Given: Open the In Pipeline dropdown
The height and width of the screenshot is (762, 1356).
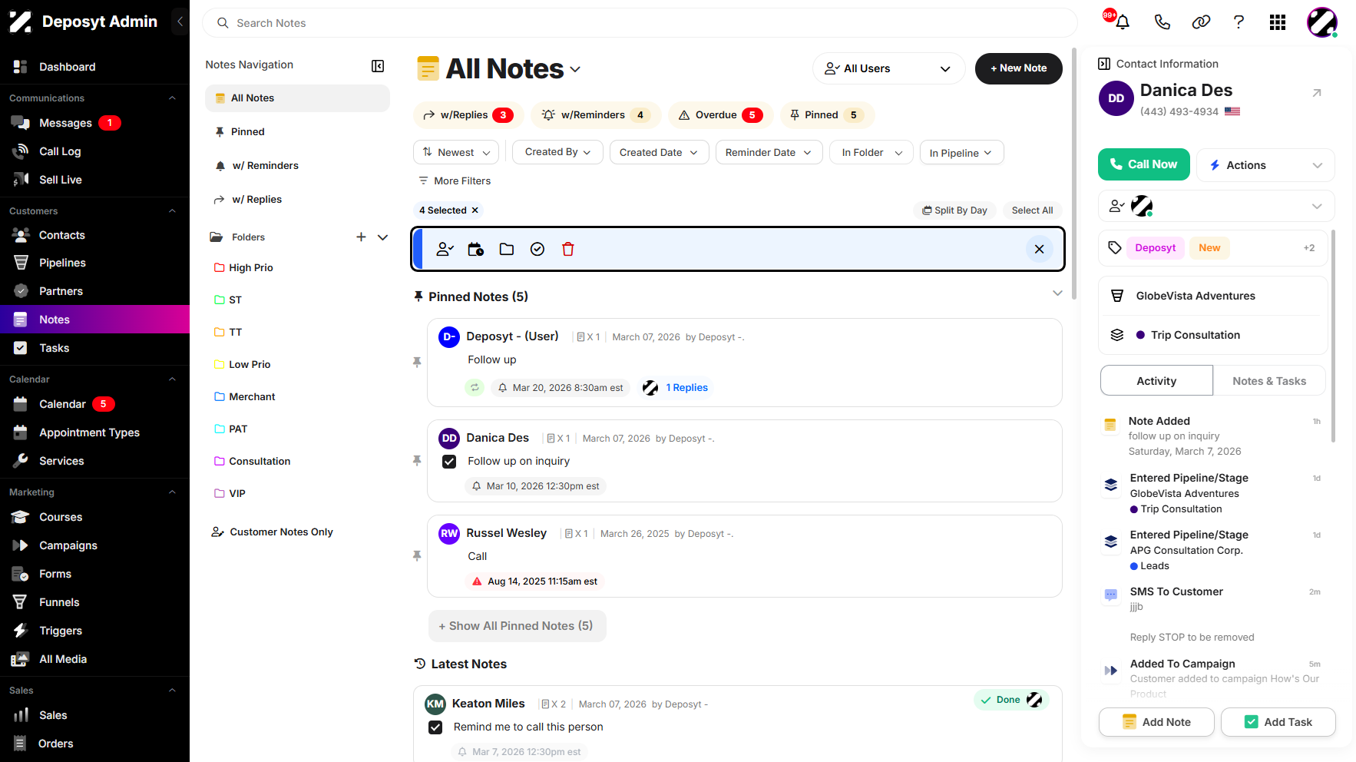Looking at the screenshot, I should pyautogui.click(x=961, y=153).
